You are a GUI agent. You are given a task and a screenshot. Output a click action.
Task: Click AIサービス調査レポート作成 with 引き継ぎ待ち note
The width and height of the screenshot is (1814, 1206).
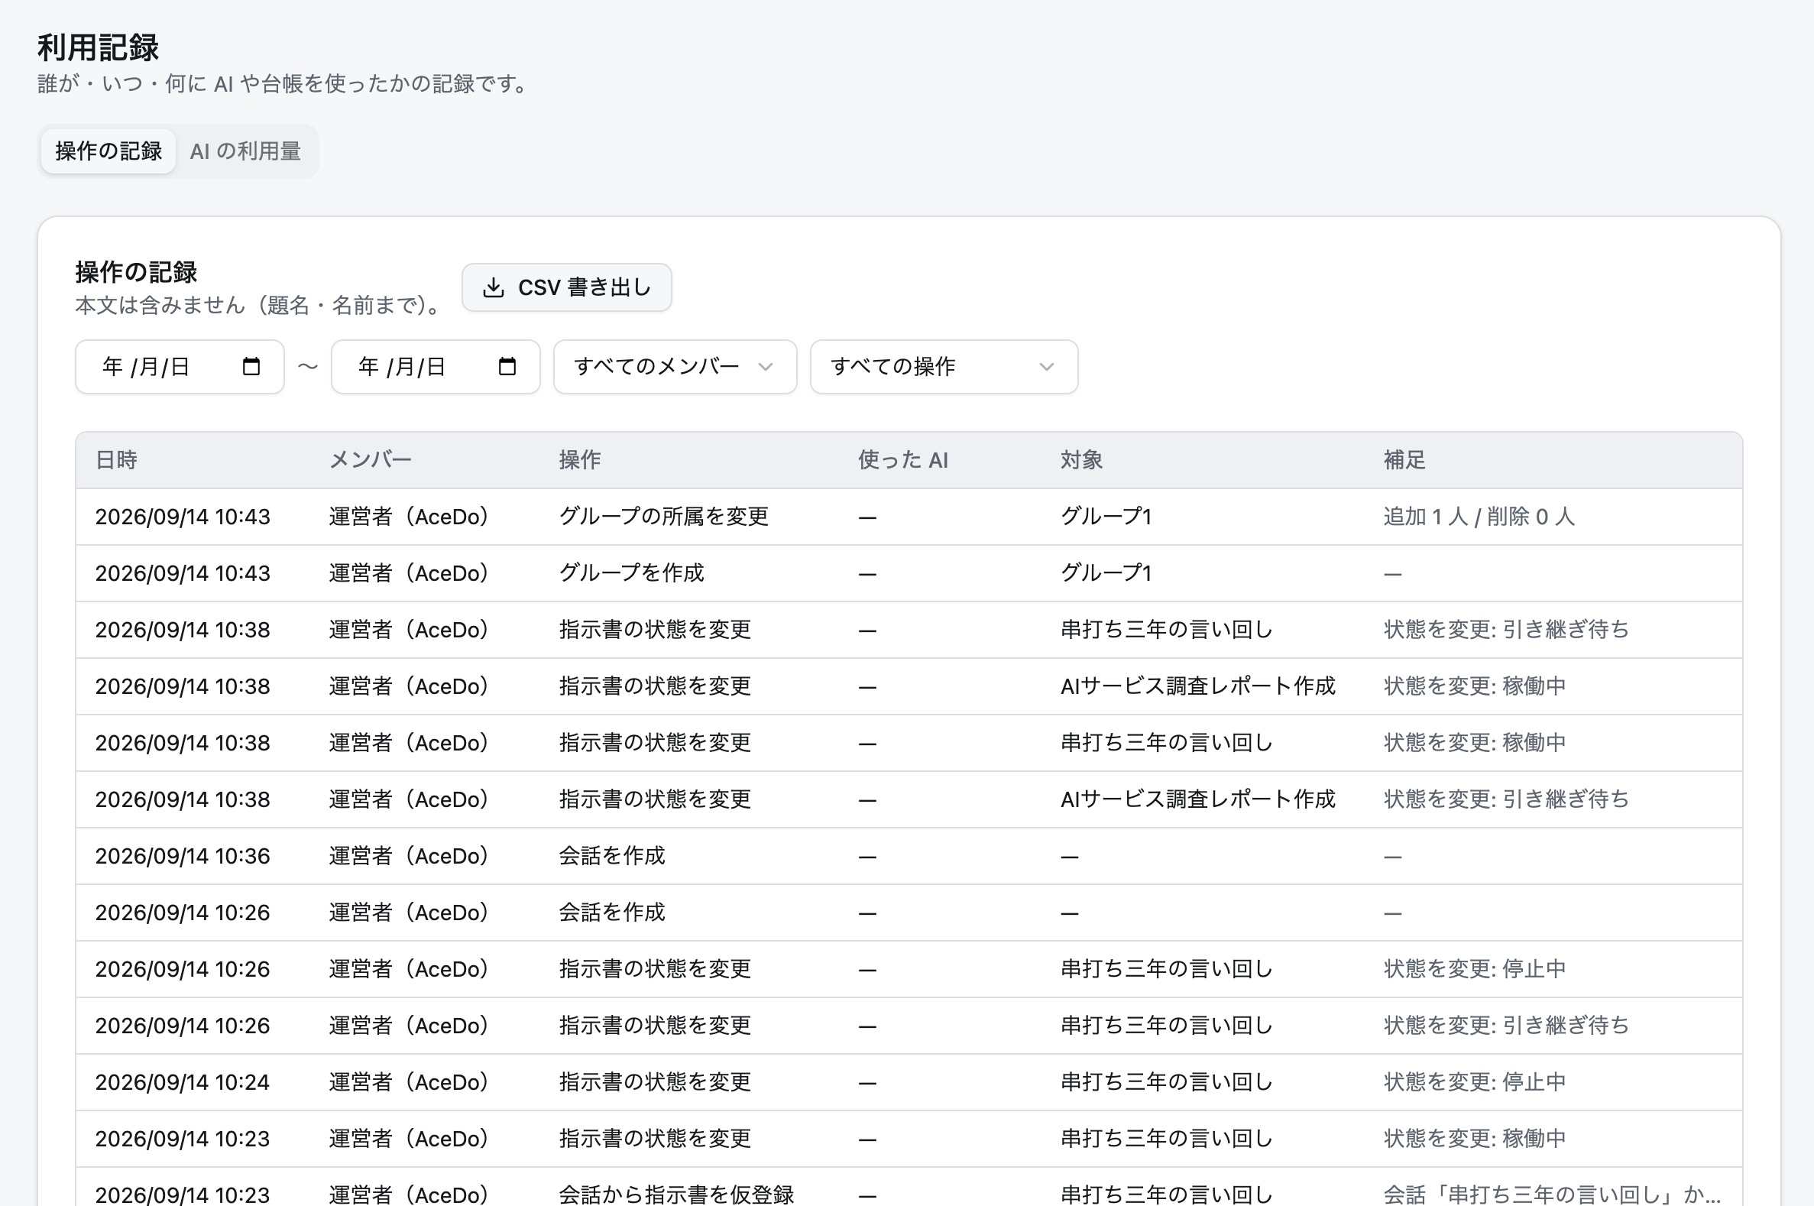1198,799
